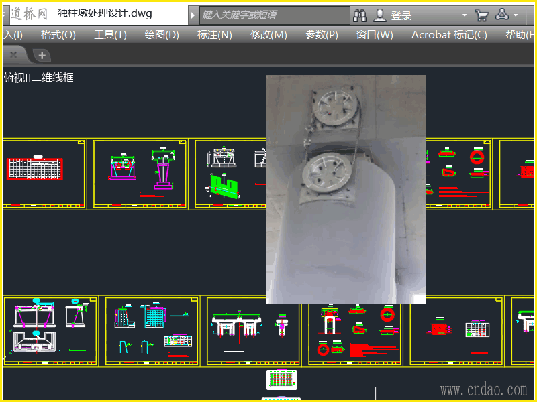
Task: Click the 独柱墩处理设计.dwg file title
Action: coord(105,13)
